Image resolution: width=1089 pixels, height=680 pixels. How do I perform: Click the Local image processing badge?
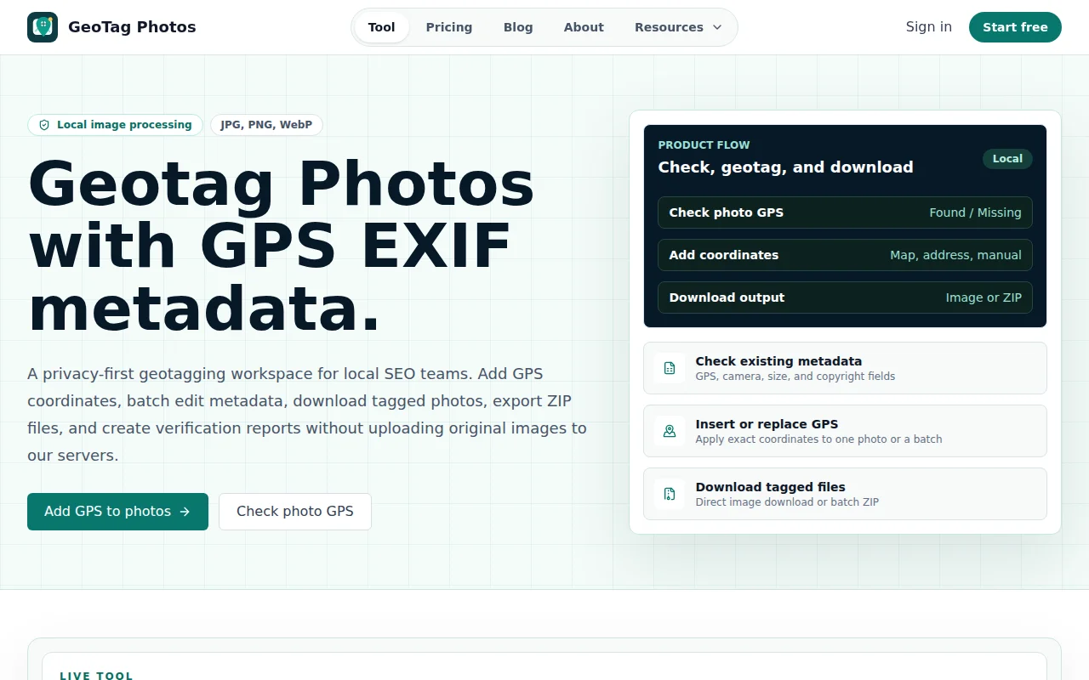(x=115, y=125)
